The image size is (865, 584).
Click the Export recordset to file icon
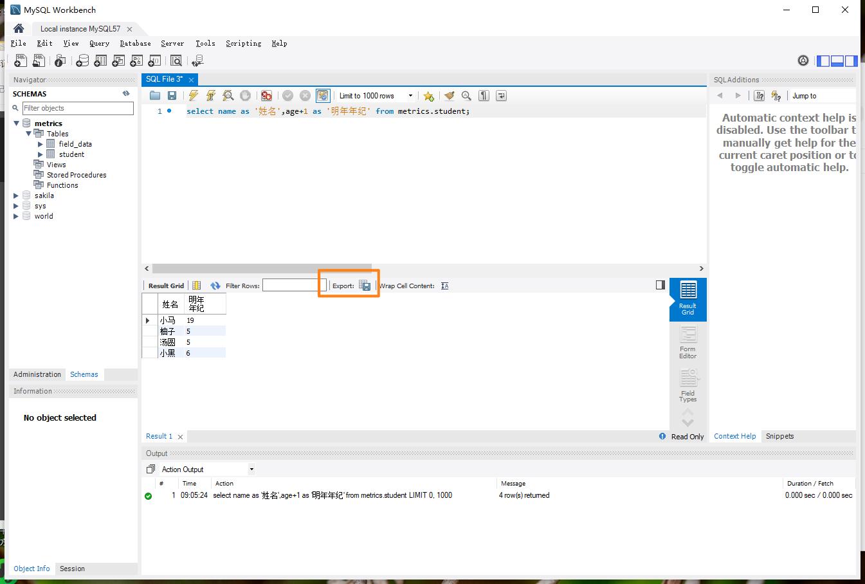[x=365, y=286]
